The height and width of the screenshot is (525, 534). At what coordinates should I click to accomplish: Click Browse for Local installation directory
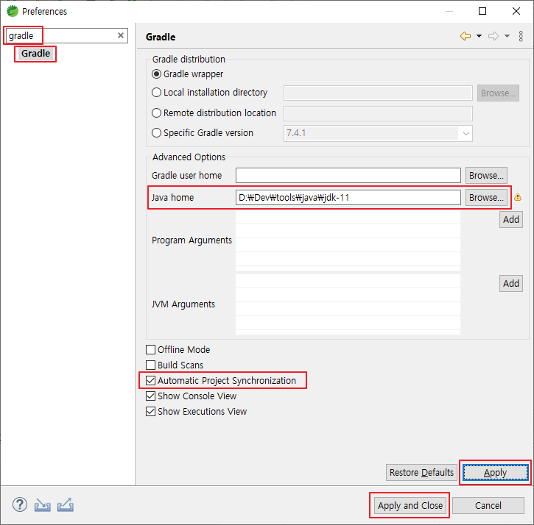point(498,93)
